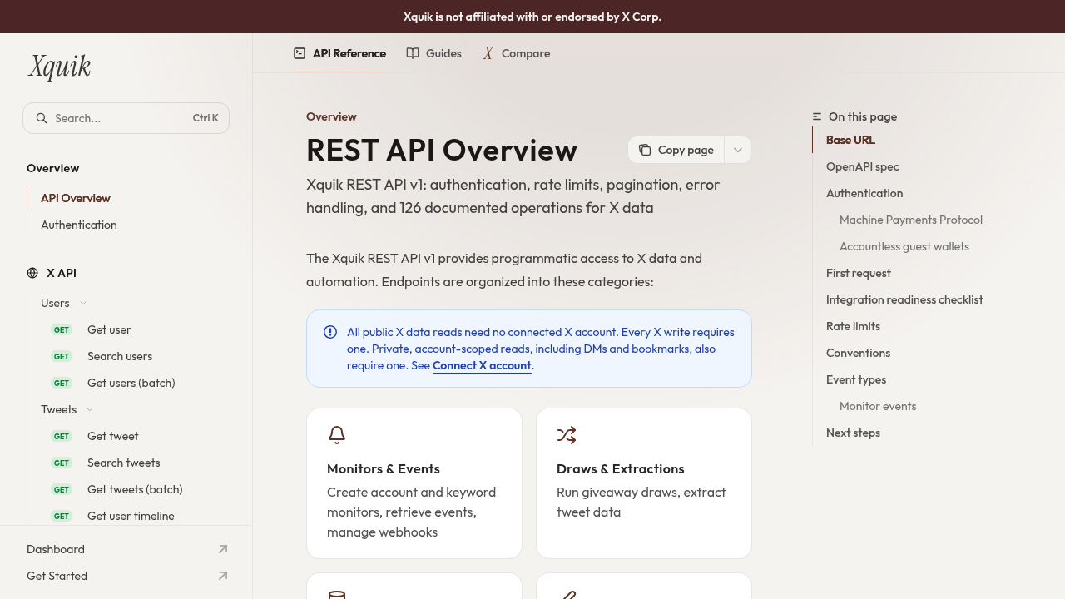Viewport: 1065px width, 599px height.
Task: Open the Get Started link
Action: tap(126, 576)
